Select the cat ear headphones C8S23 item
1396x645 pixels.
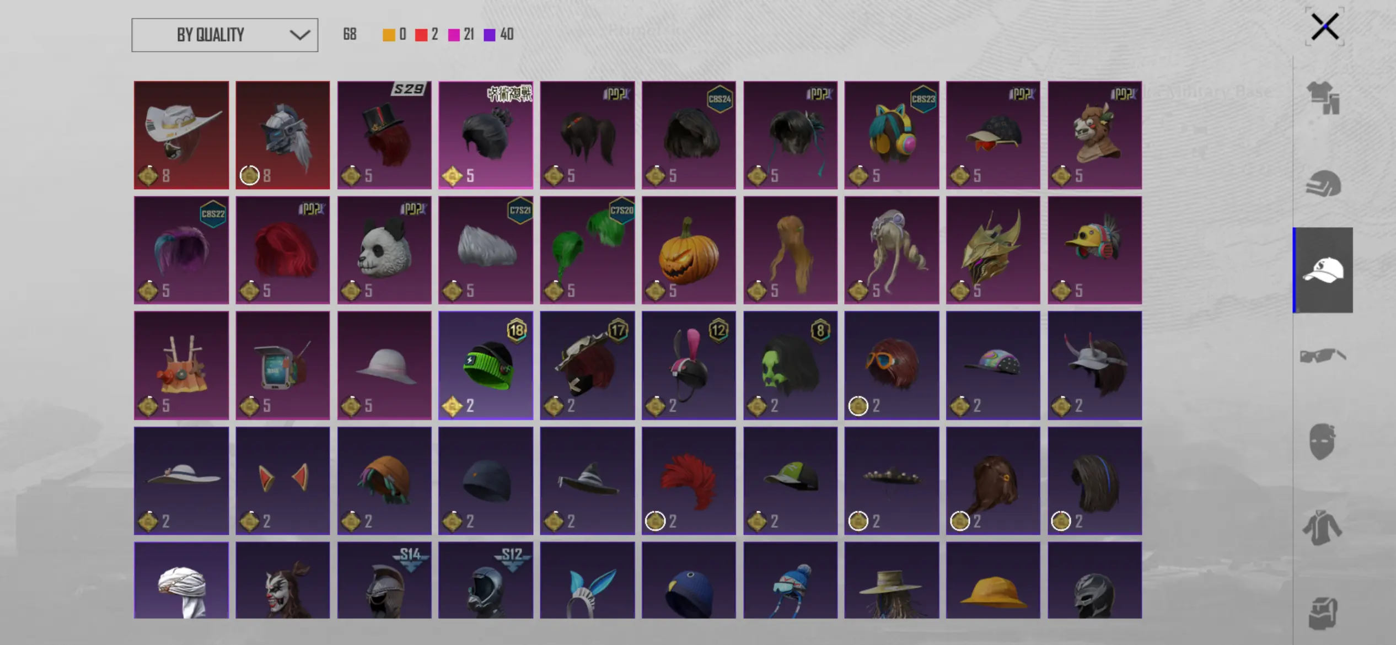tap(892, 135)
